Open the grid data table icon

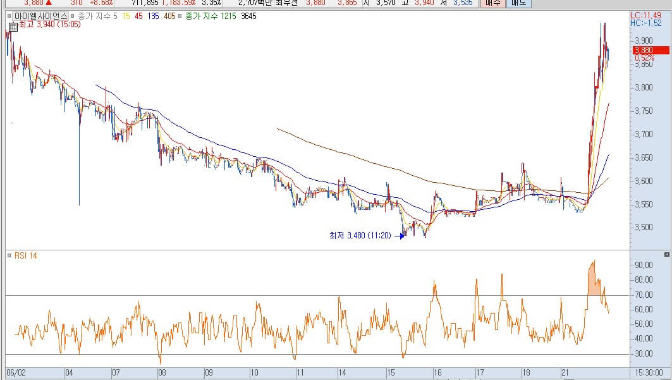click(x=13, y=27)
